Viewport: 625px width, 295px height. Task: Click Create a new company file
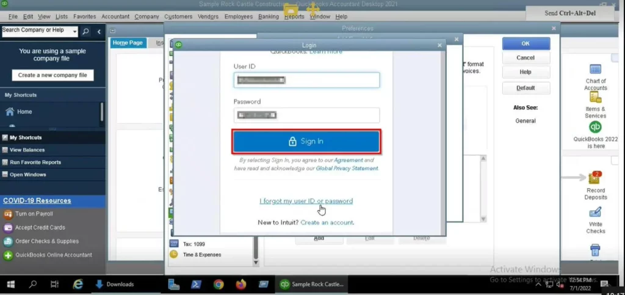point(52,75)
